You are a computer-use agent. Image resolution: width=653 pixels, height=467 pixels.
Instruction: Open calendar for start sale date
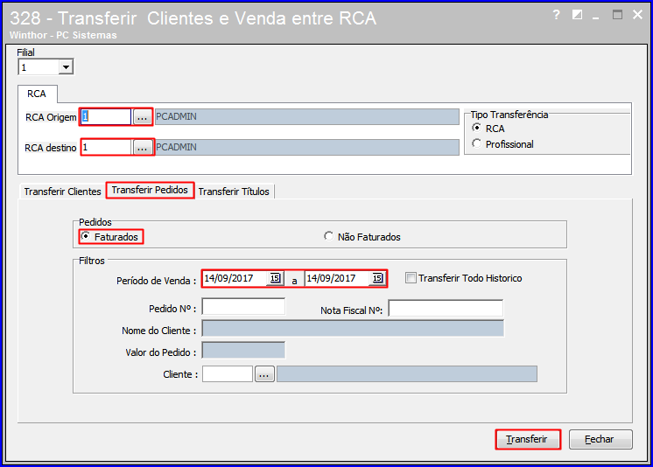(x=275, y=278)
